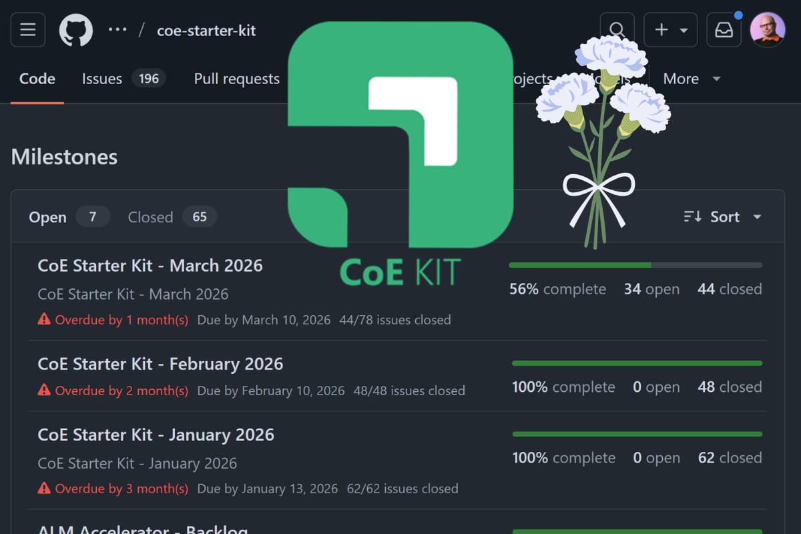Go to the GitHub homepage logo

(75, 30)
